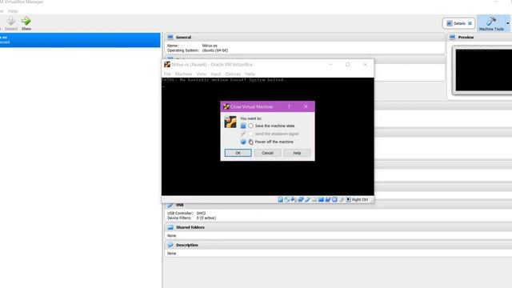512x288 pixels.
Task: Click the optical disk indicator in VM status bar
Action: coord(287,199)
